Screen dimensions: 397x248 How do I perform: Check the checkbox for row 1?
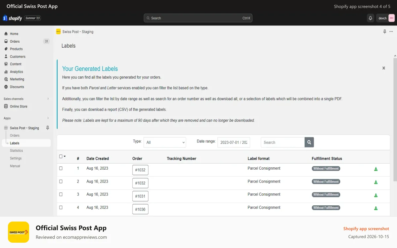[x=61, y=168]
